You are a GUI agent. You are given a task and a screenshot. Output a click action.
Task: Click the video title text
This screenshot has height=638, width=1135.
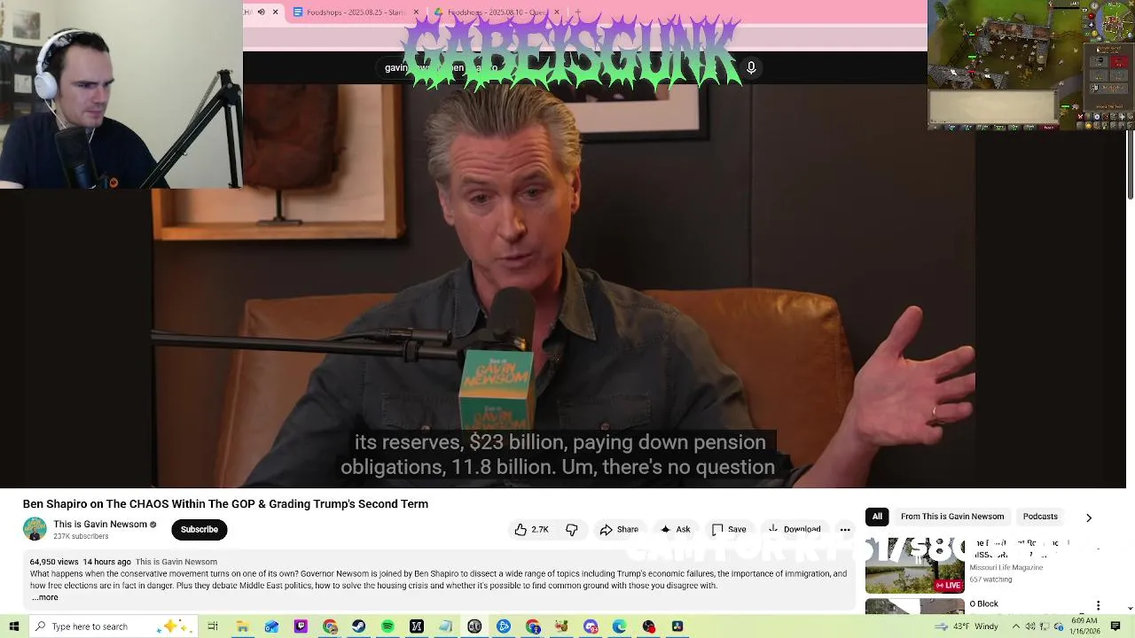click(225, 504)
